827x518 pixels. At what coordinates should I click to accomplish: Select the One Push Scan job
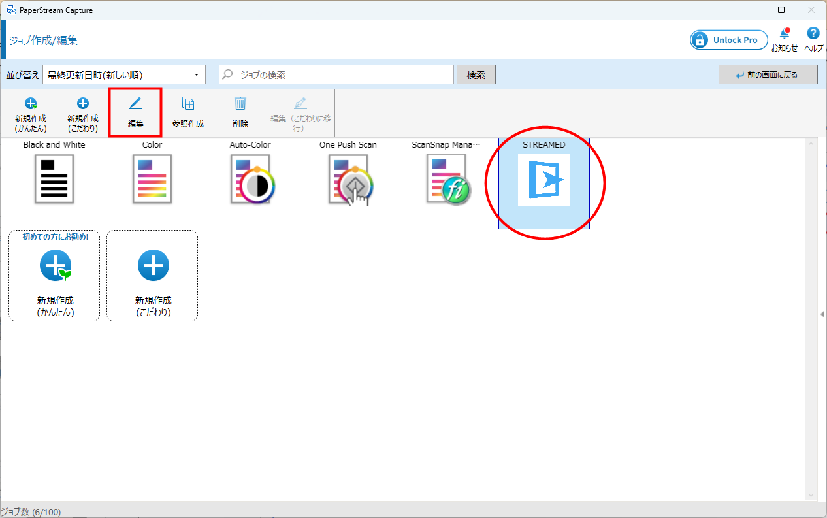pos(348,178)
